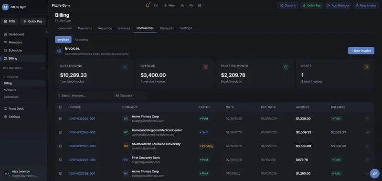The width and height of the screenshot is (382, 181).
Task: Click the Invoices document icon beside heading
Action: point(59,51)
